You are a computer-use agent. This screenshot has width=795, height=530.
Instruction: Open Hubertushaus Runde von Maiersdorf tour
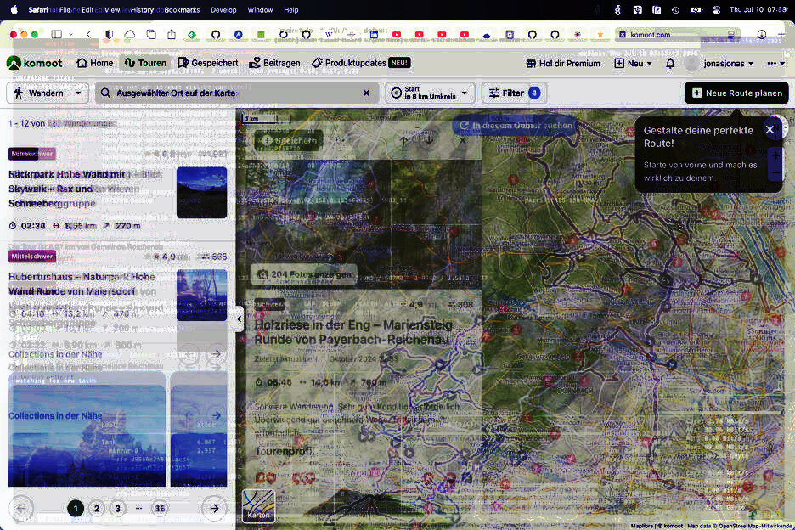coord(82,284)
